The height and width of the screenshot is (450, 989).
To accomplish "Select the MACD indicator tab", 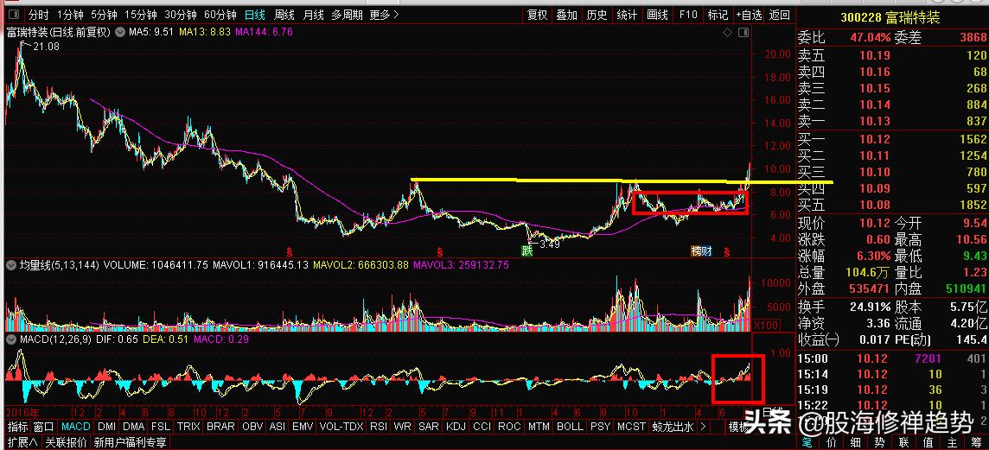I will coord(77,427).
